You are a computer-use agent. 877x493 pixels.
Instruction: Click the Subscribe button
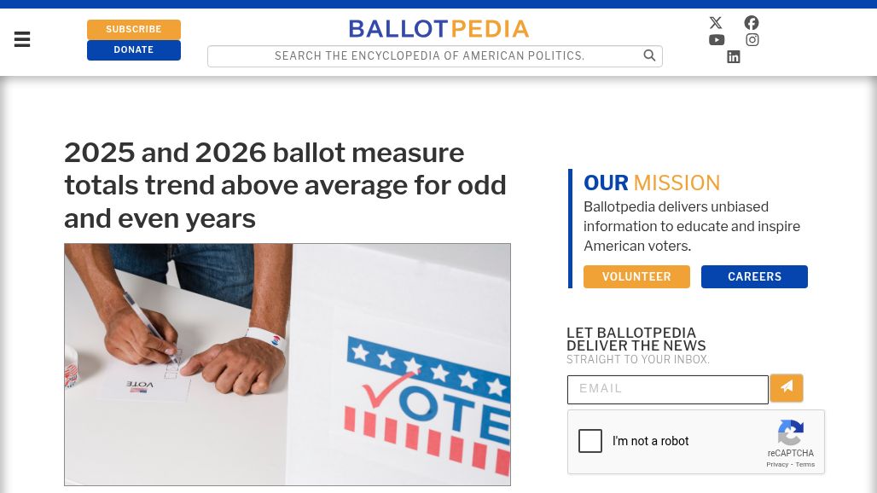click(x=134, y=29)
